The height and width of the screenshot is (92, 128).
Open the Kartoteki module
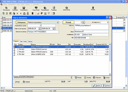coord(15,9)
